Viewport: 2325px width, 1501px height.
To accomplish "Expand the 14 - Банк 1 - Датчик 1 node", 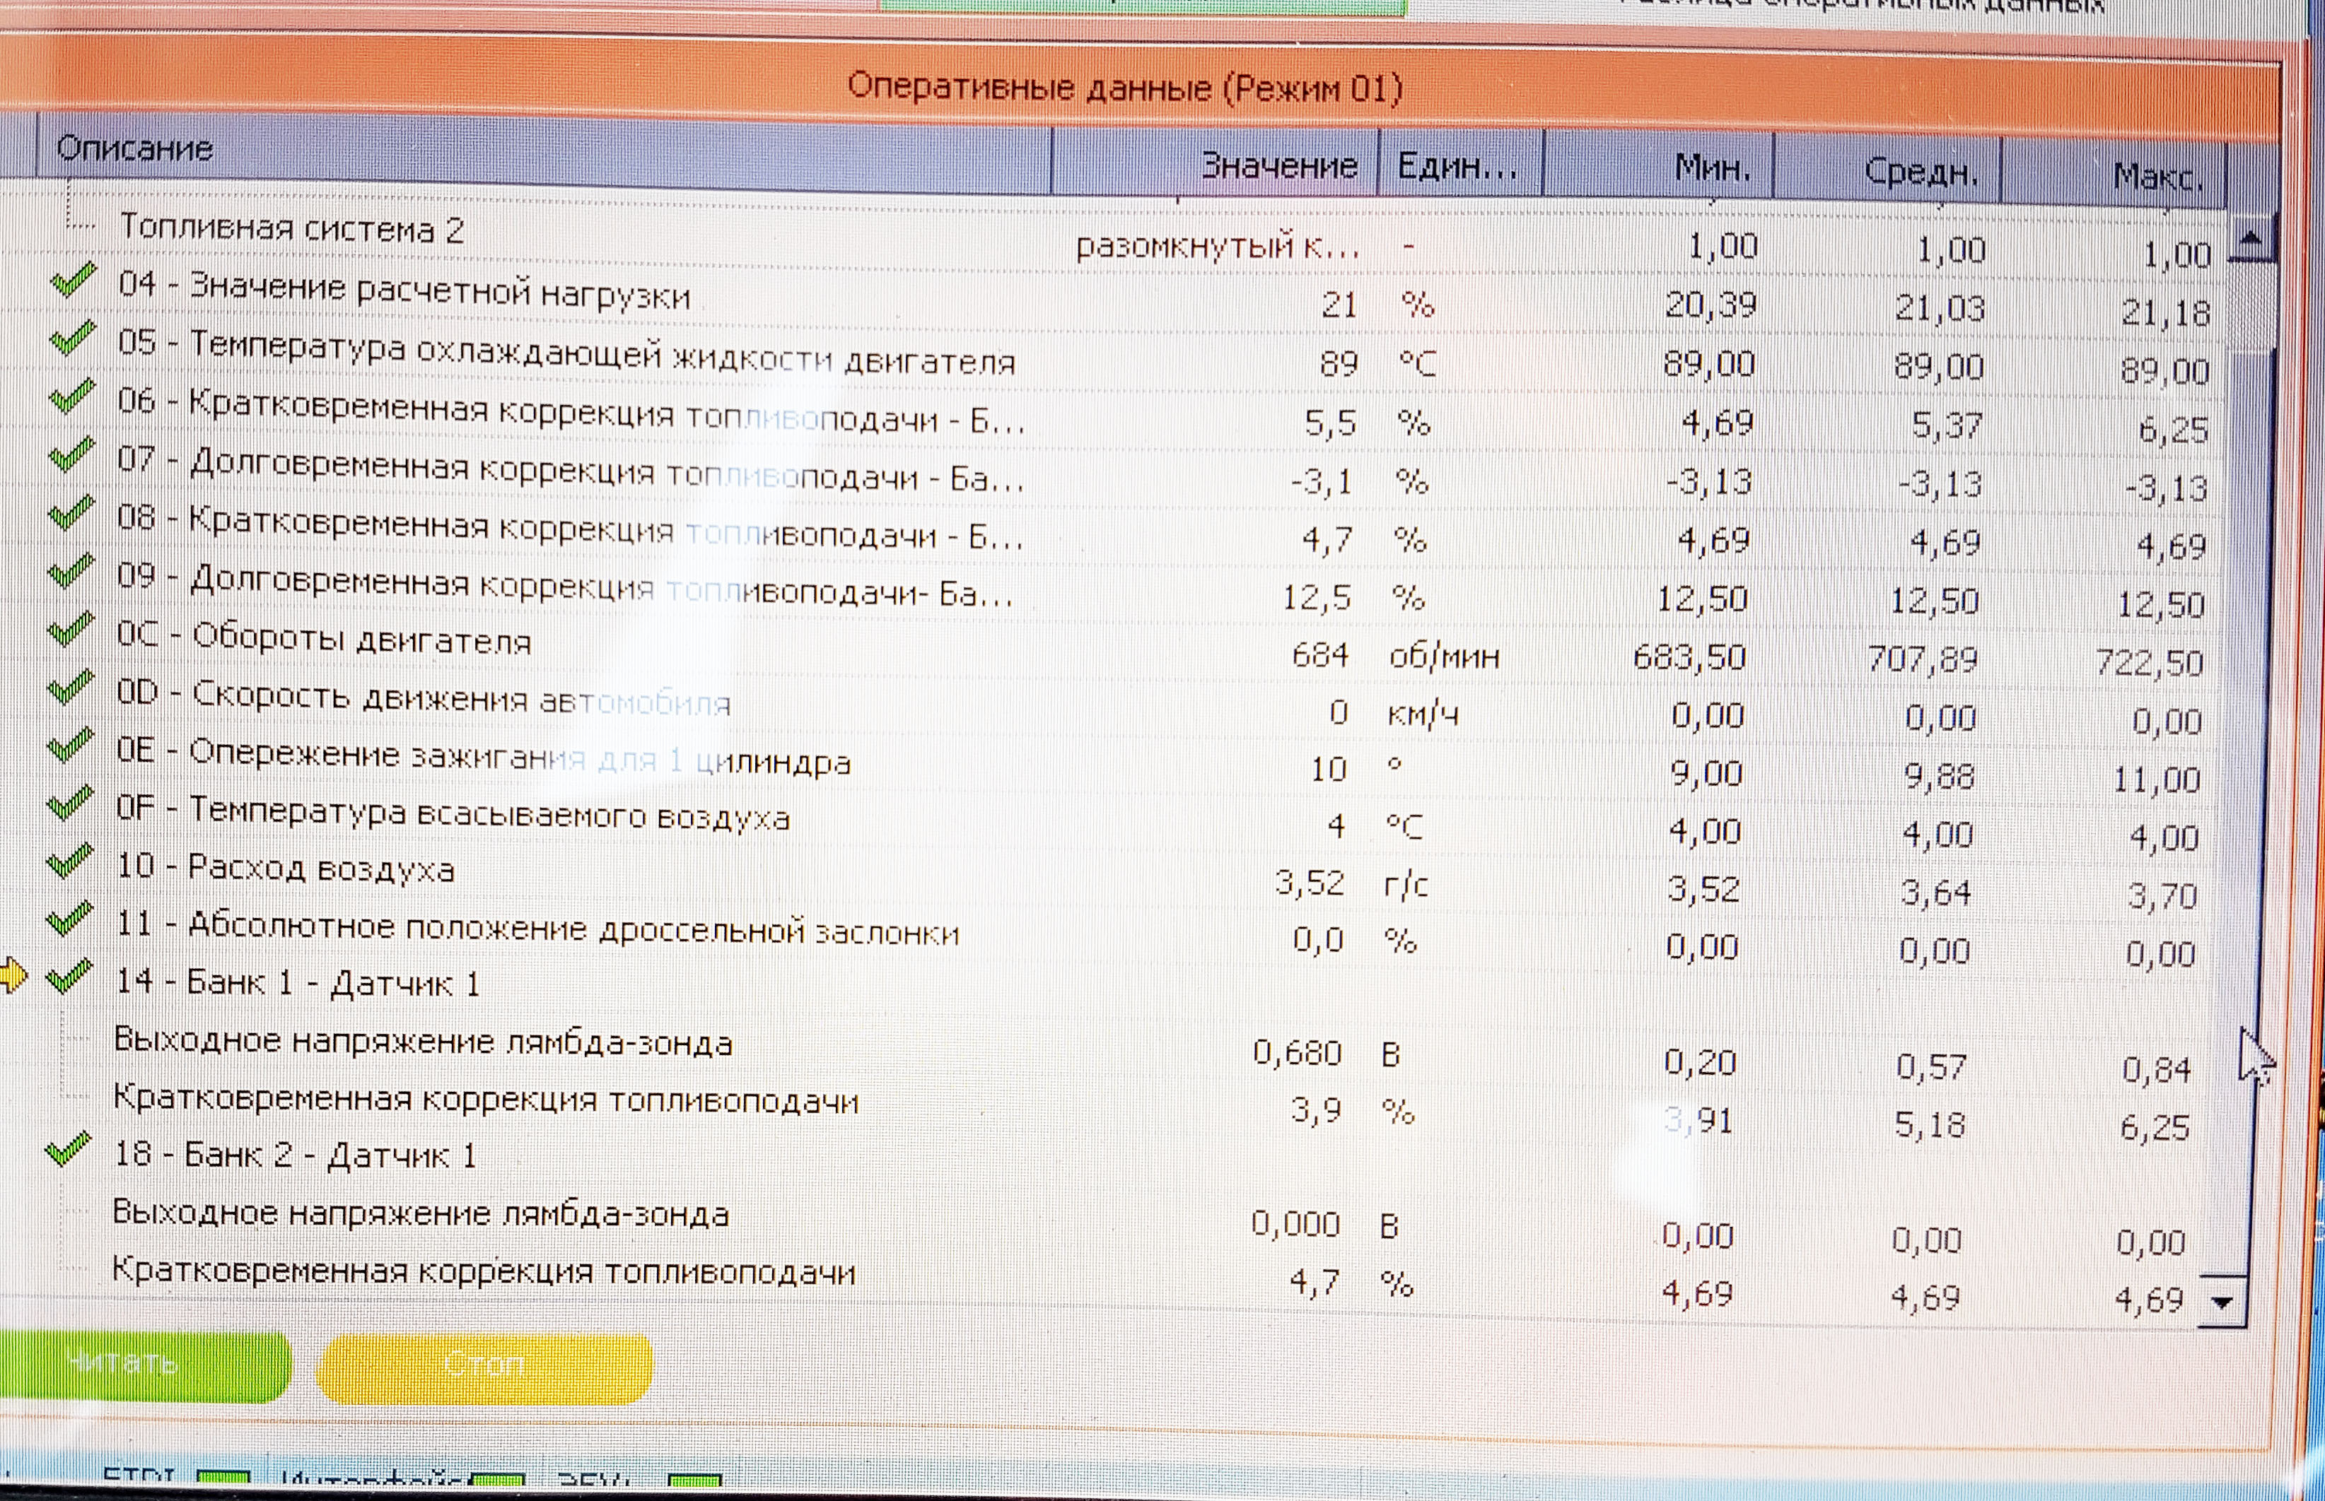I will [298, 982].
